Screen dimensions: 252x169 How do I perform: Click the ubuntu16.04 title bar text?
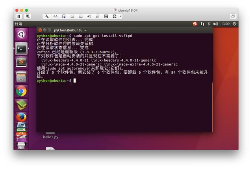[x=128, y=11]
